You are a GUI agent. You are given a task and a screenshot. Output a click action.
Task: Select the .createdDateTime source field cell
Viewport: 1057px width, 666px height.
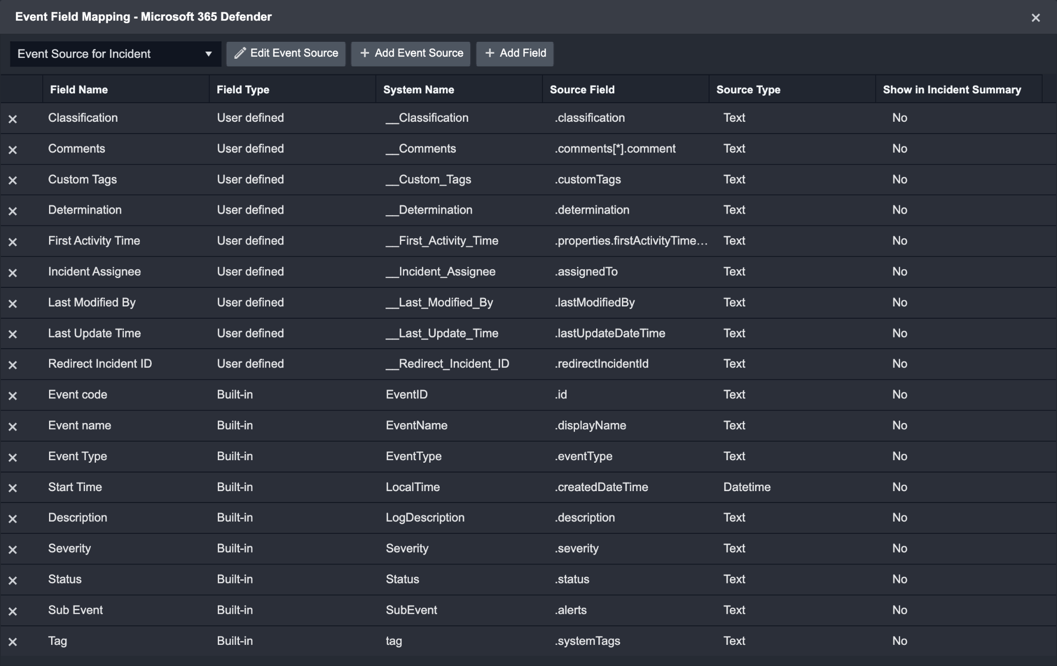[x=601, y=487]
